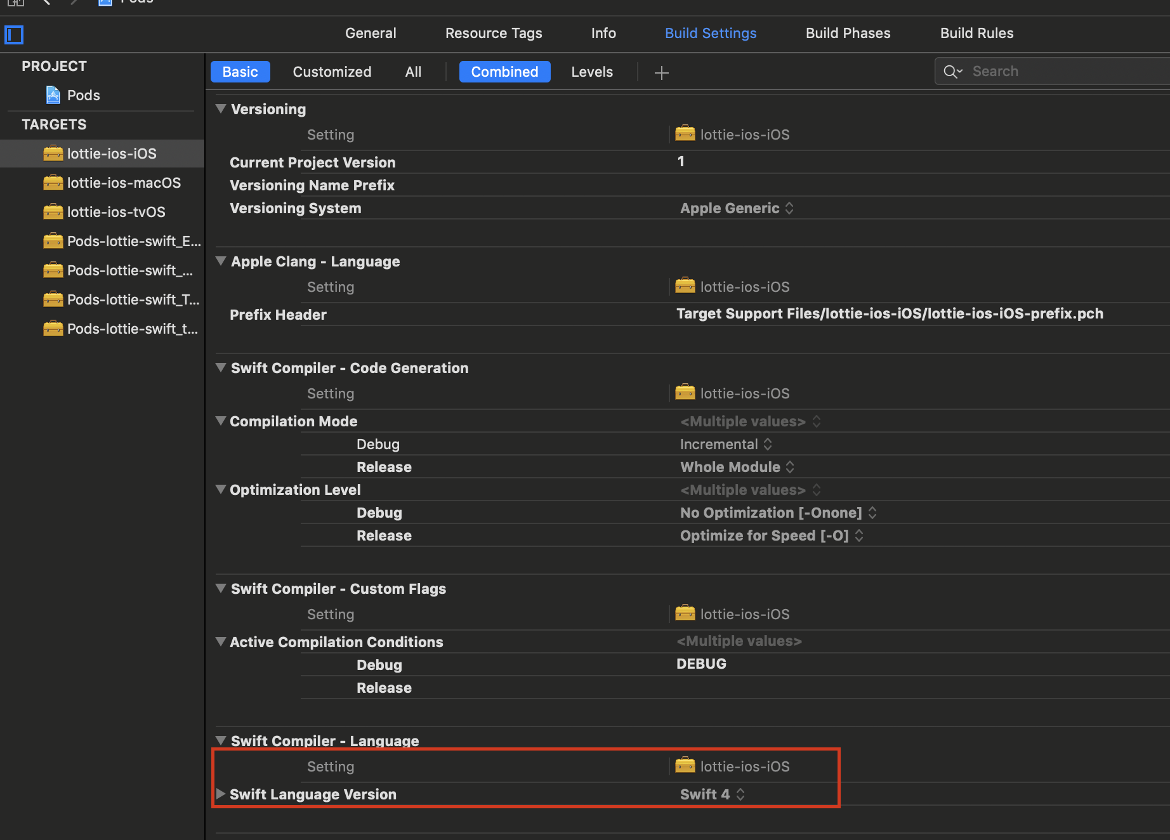Screen dimensions: 1170x840
Task: Collapse the Versioning section
Action: pos(221,108)
